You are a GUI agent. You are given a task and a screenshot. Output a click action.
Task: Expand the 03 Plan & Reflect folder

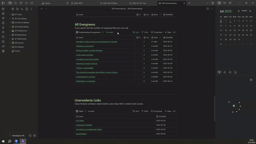click(10, 22)
